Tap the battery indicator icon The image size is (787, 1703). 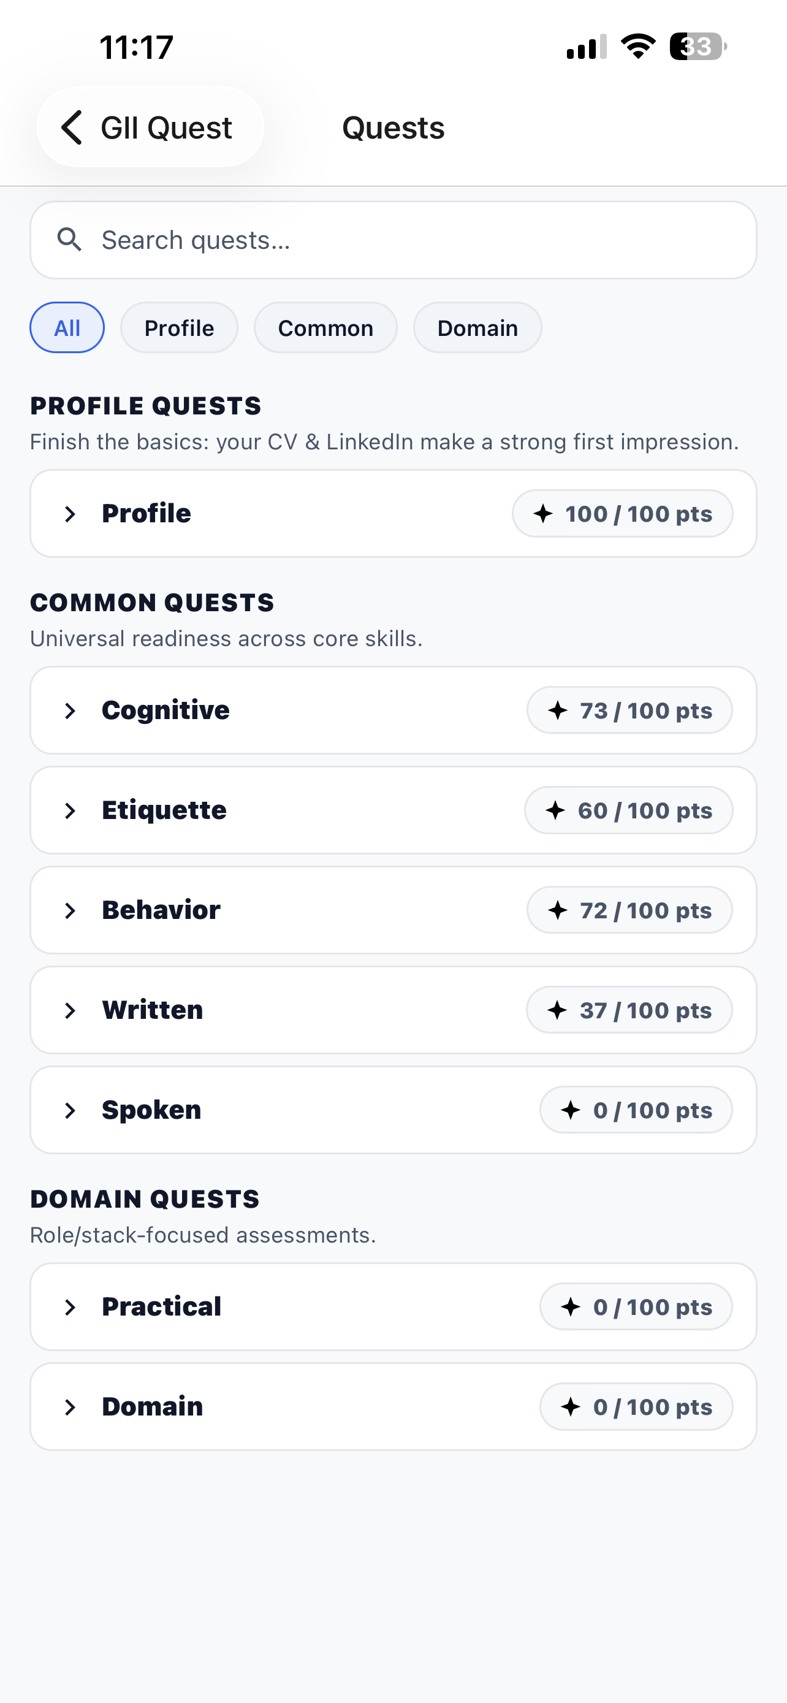pos(698,46)
